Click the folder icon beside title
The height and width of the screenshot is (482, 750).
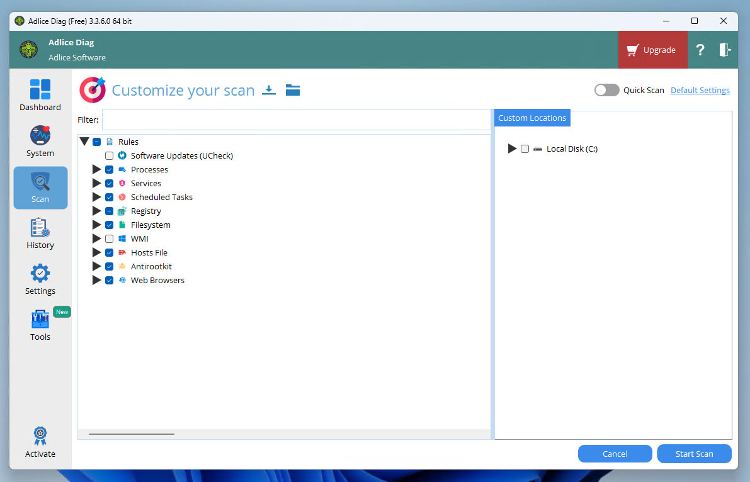point(292,90)
